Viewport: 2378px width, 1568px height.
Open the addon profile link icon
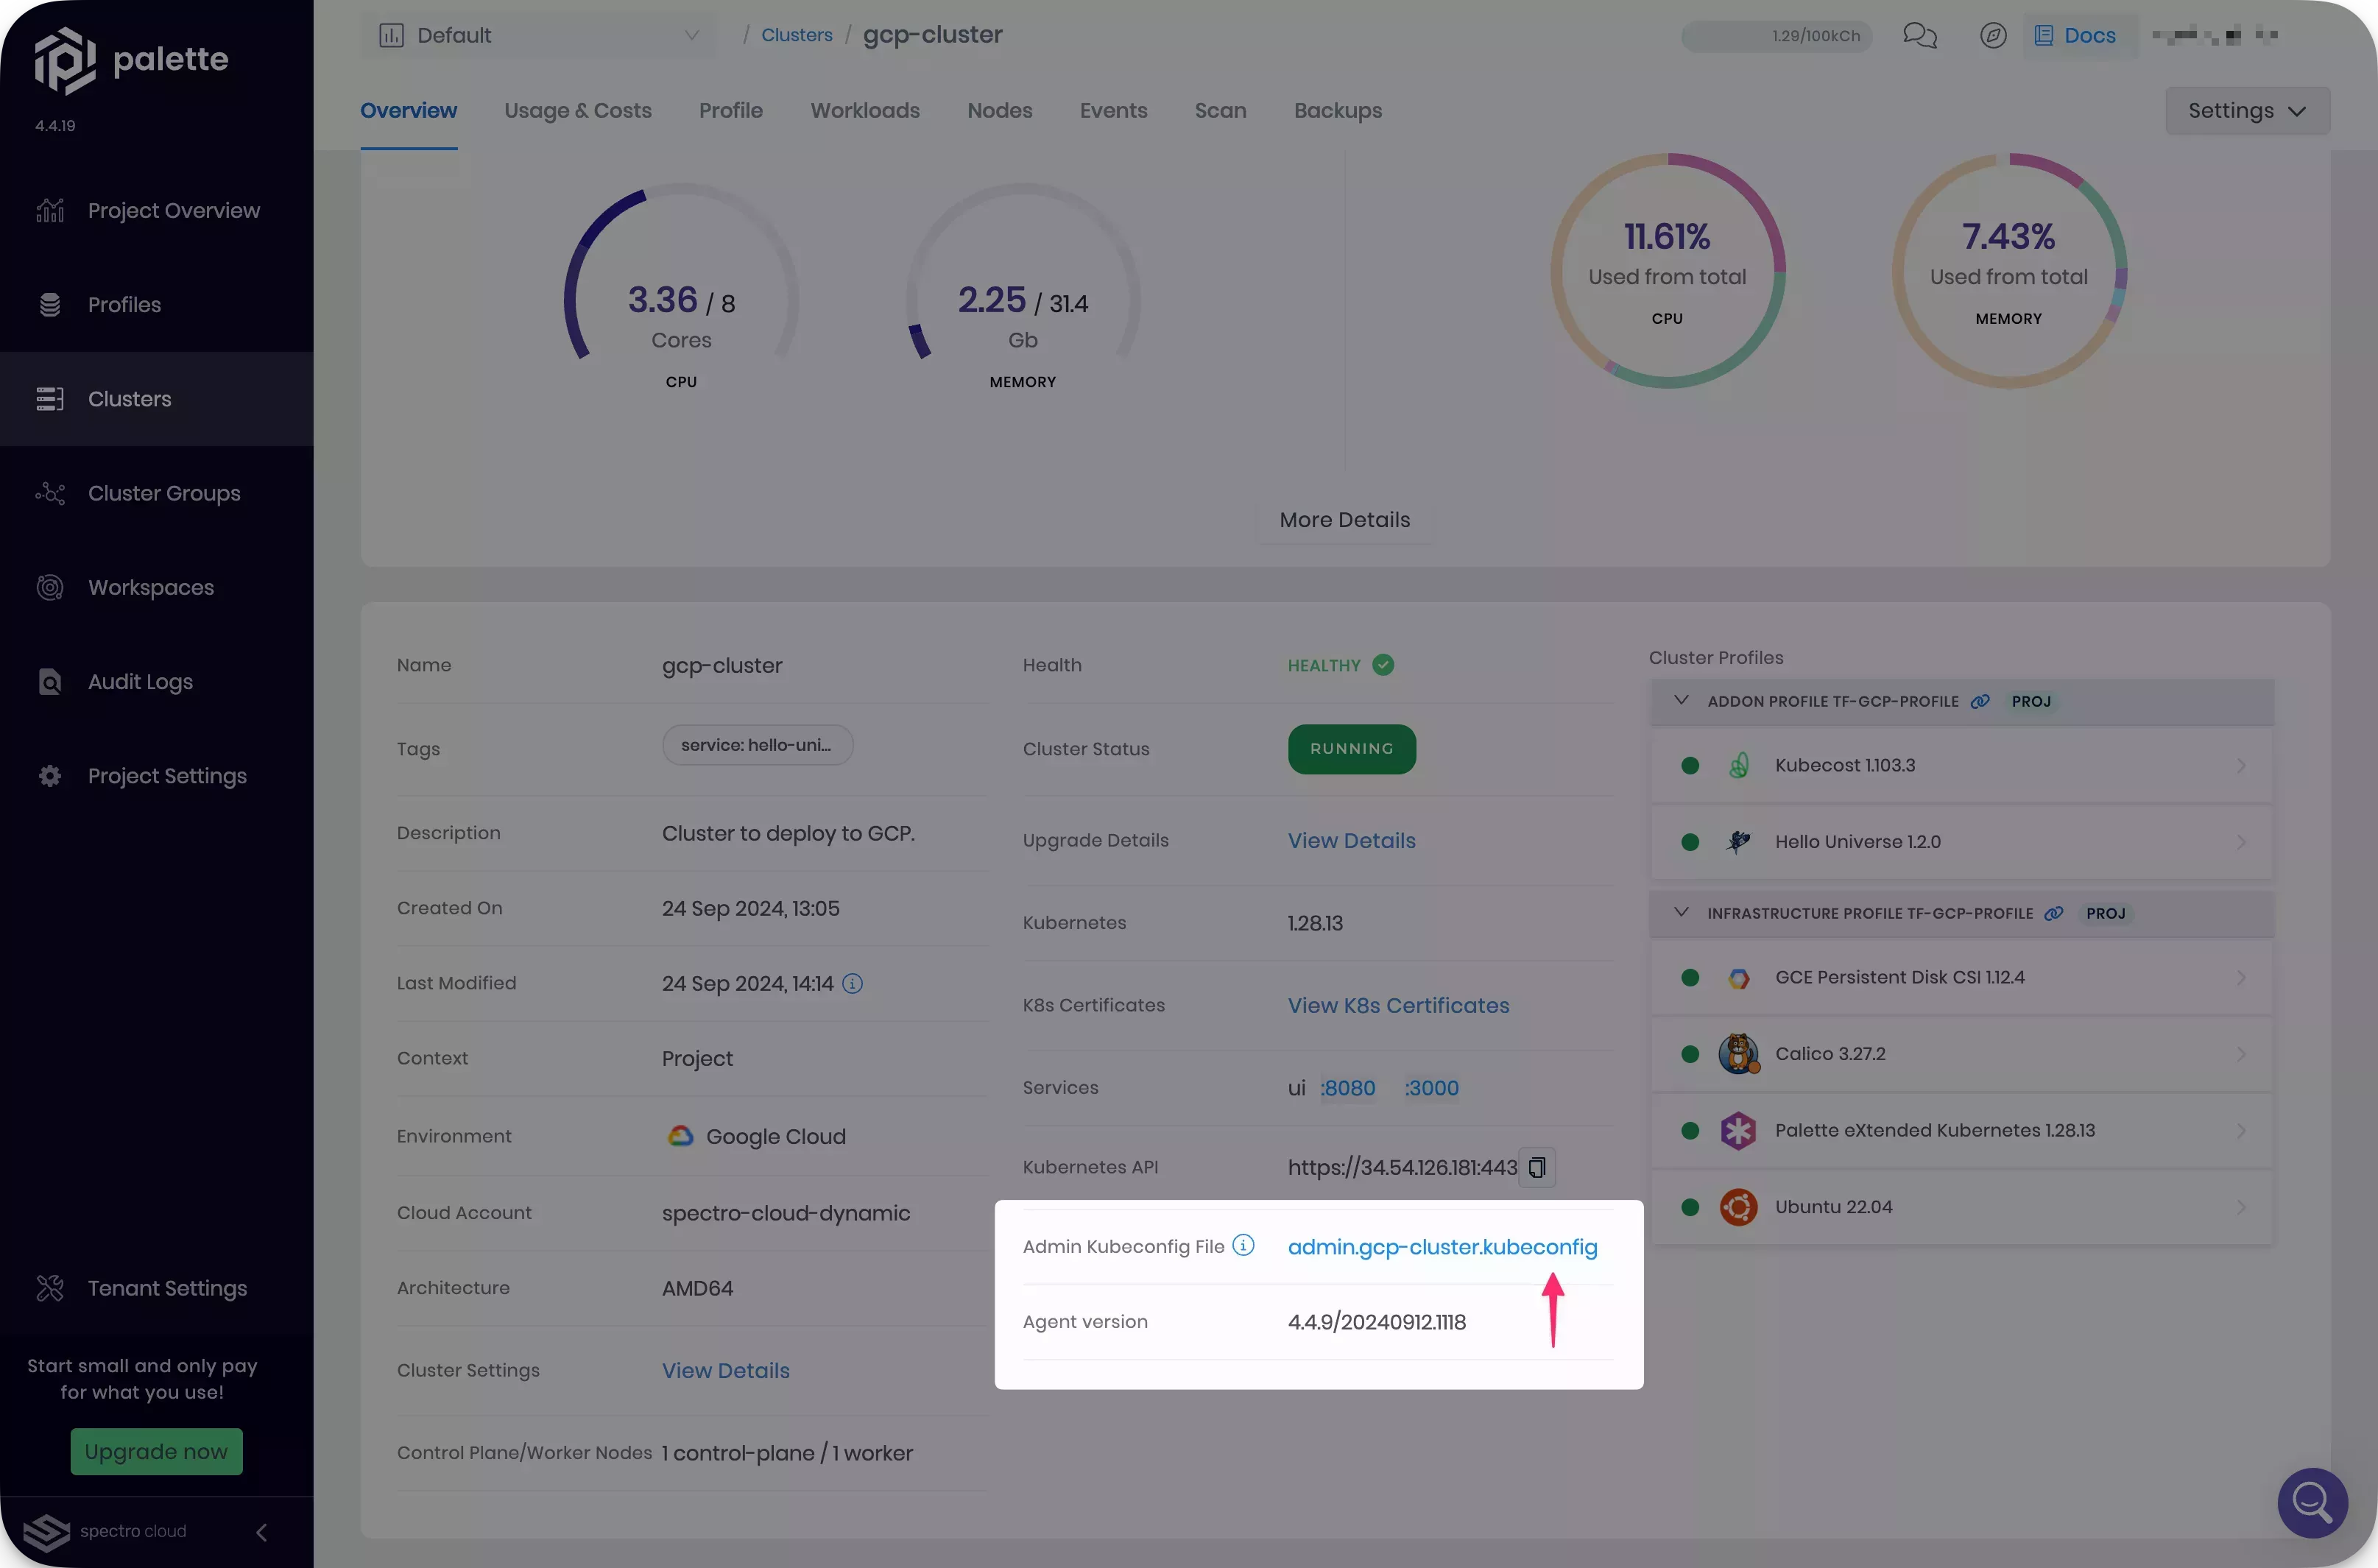(1979, 702)
